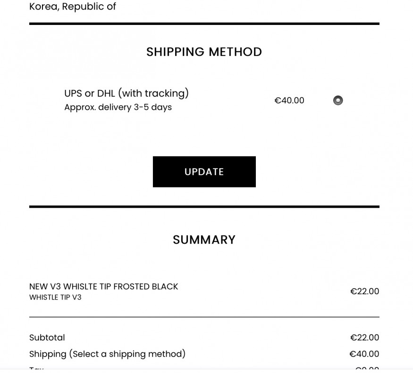413x373 pixels.
Task: Select the UPS or DHL shipping radio button
Action: point(338,100)
